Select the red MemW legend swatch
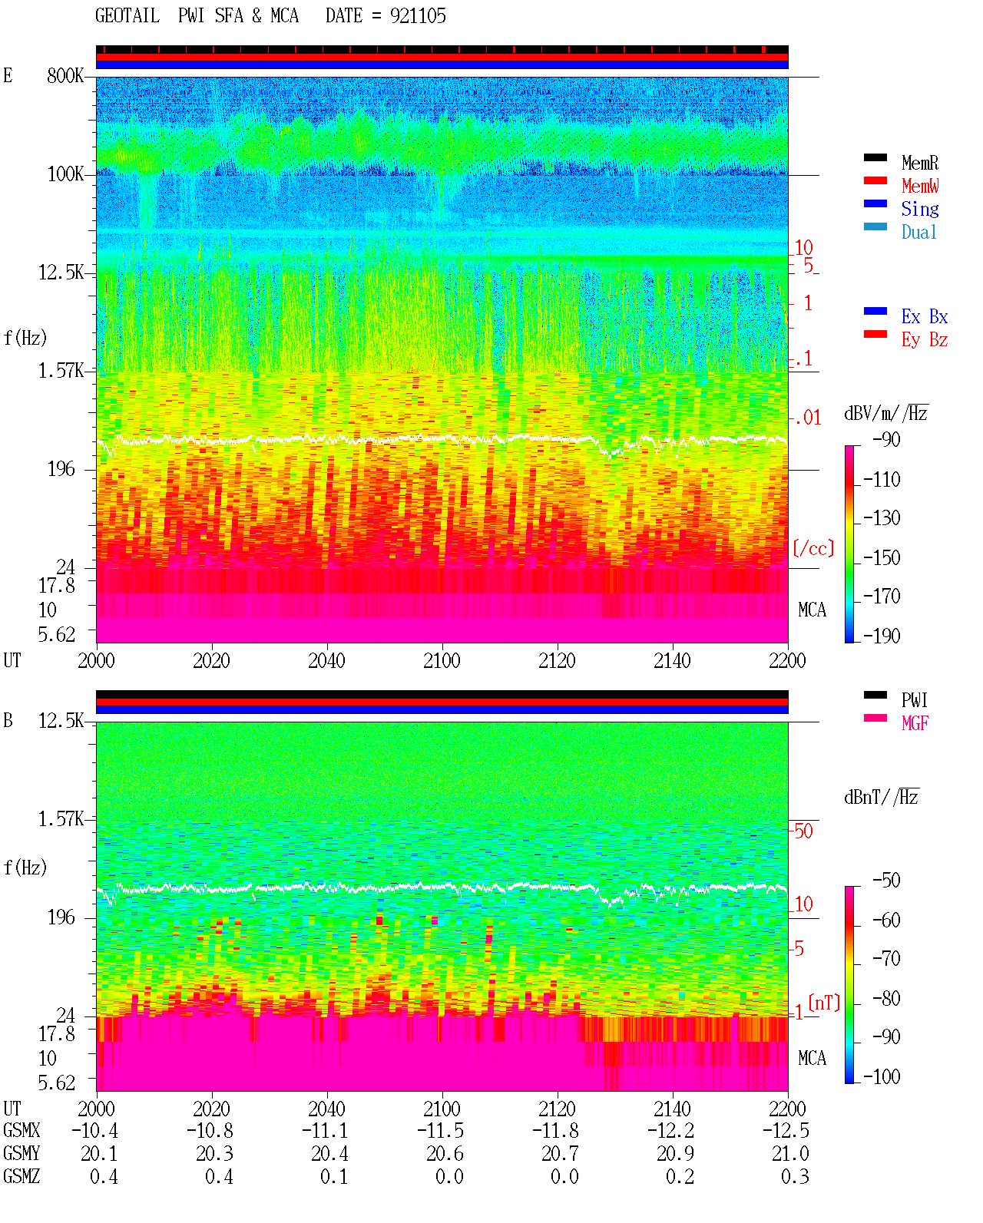The image size is (983, 1223). tap(875, 181)
